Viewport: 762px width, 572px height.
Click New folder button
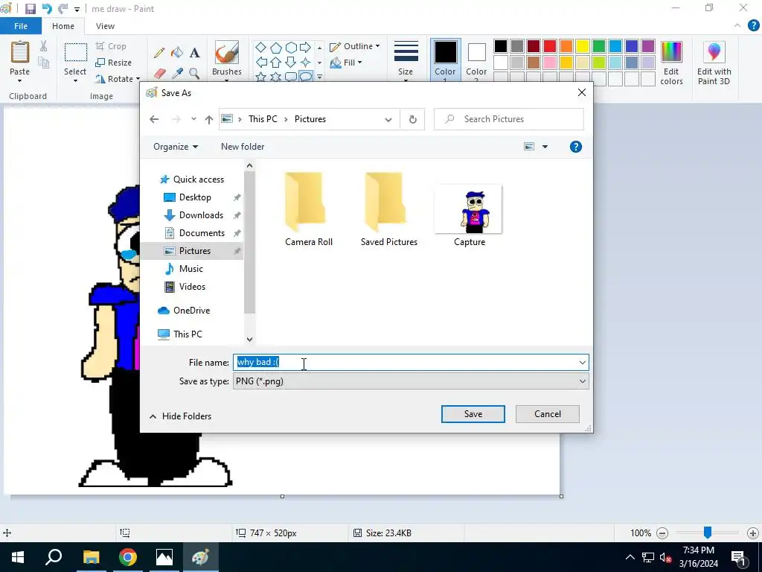pyautogui.click(x=243, y=147)
